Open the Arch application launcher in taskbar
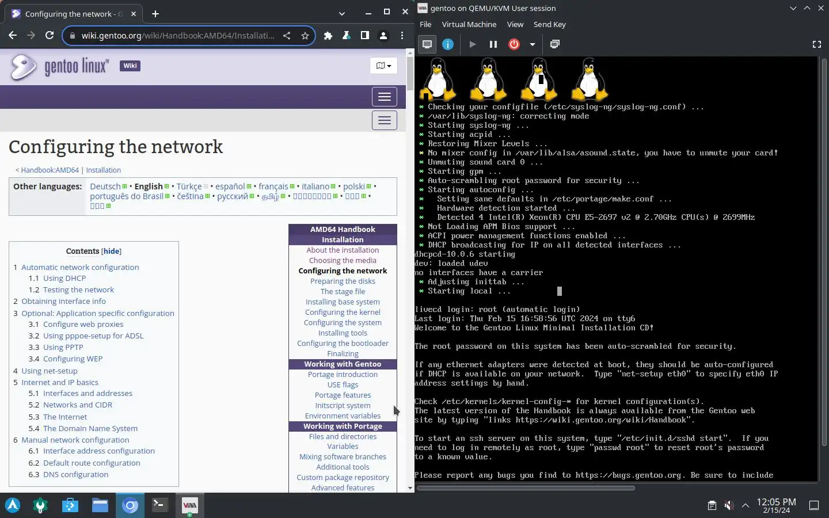Image resolution: width=829 pixels, height=518 pixels. [x=13, y=505]
